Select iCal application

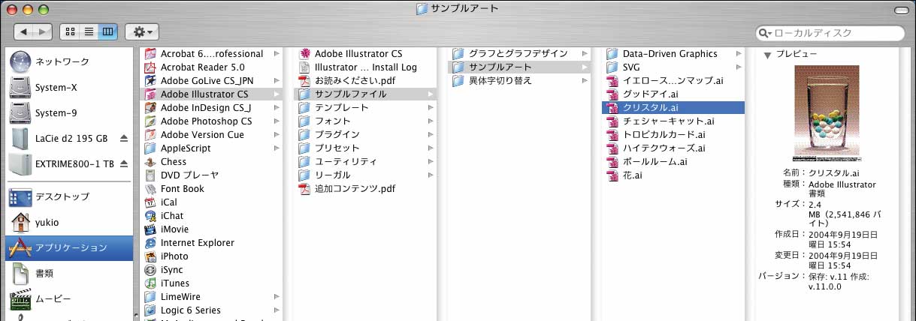[212, 202]
